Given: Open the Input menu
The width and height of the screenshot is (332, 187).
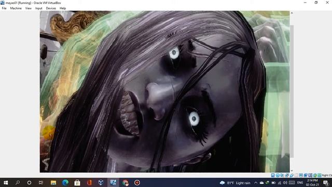Looking at the screenshot, I should [39, 8].
